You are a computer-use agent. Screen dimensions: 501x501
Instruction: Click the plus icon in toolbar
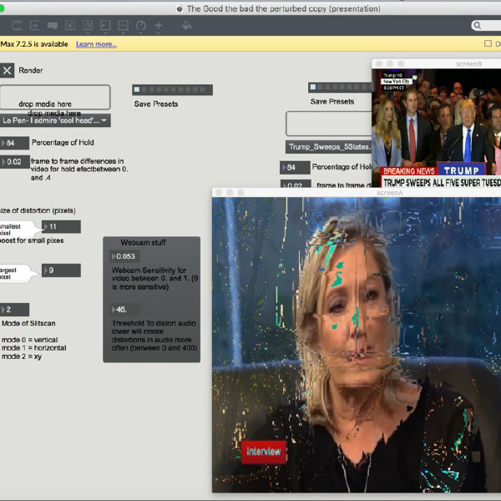tap(159, 26)
